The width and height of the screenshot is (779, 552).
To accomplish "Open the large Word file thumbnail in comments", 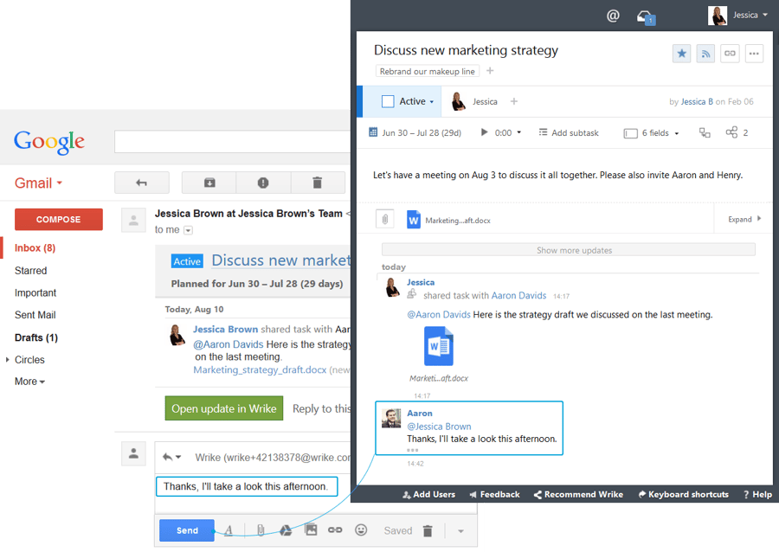I will [x=438, y=346].
